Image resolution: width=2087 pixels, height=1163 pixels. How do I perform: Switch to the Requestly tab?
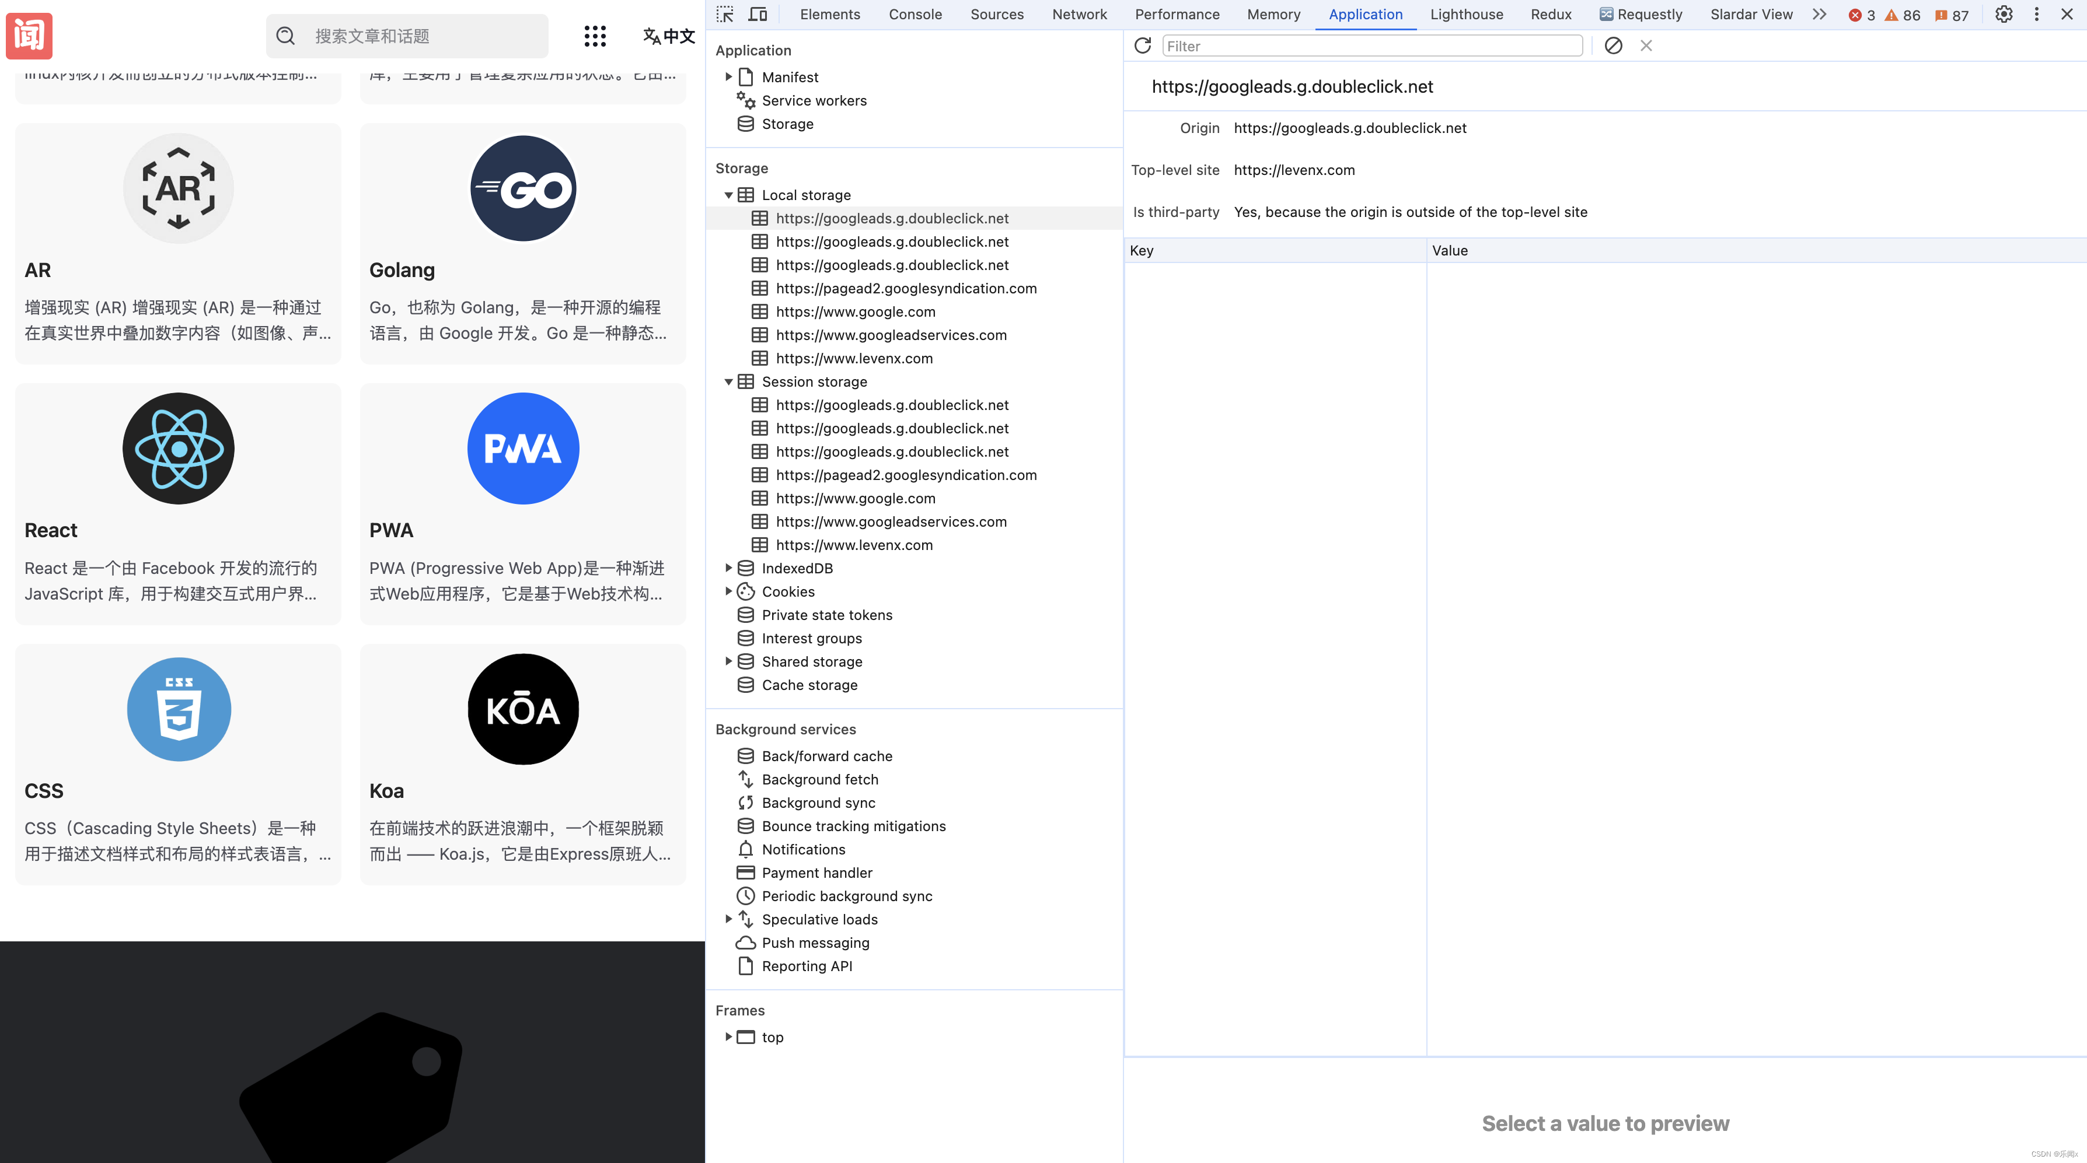click(x=1641, y=15)
